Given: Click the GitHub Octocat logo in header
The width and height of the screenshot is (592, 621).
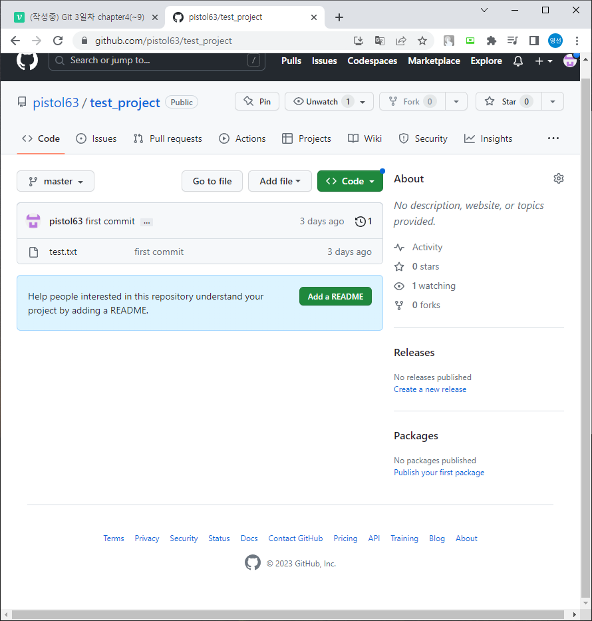Looking at the screenshot, I should (x=27, y=61).
